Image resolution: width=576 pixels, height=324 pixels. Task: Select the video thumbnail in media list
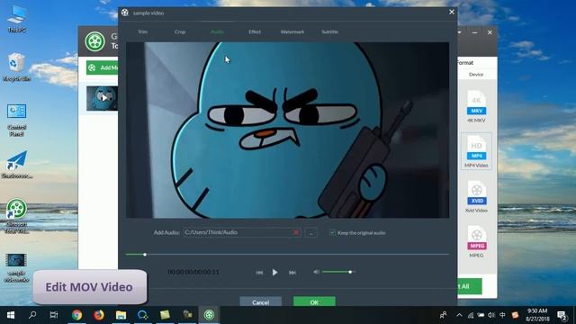pos(102,98)
